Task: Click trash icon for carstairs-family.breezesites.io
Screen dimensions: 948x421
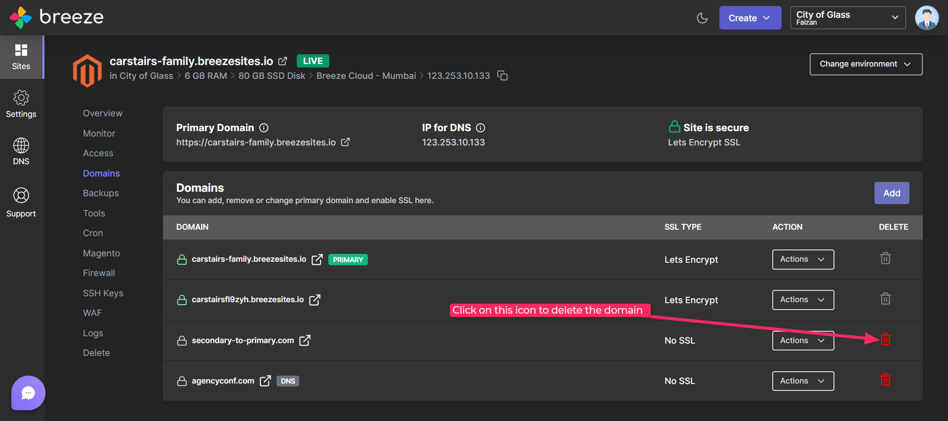Action: (x=885, y=258)
